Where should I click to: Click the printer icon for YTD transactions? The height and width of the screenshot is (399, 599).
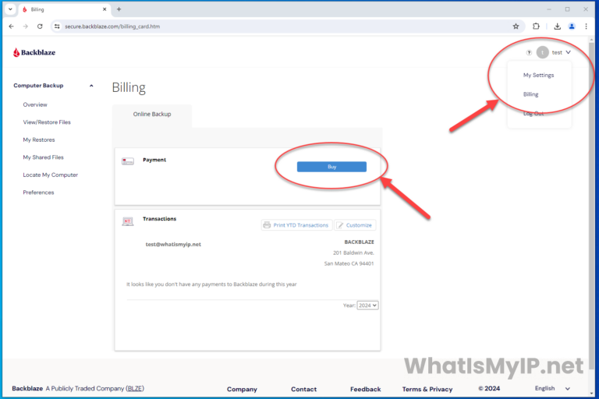[267, 225]
